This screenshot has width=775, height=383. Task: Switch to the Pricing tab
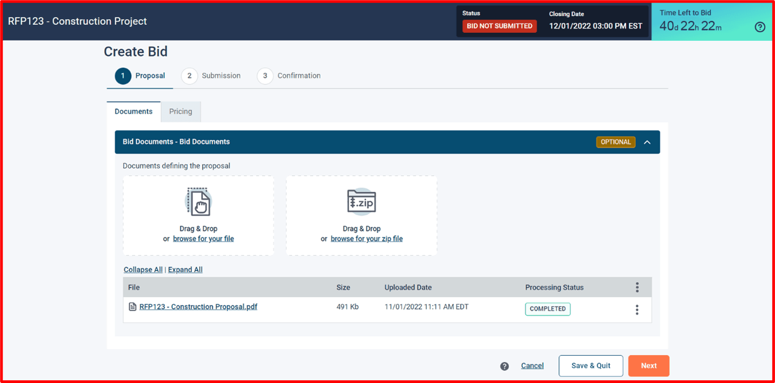click(180, 111)
